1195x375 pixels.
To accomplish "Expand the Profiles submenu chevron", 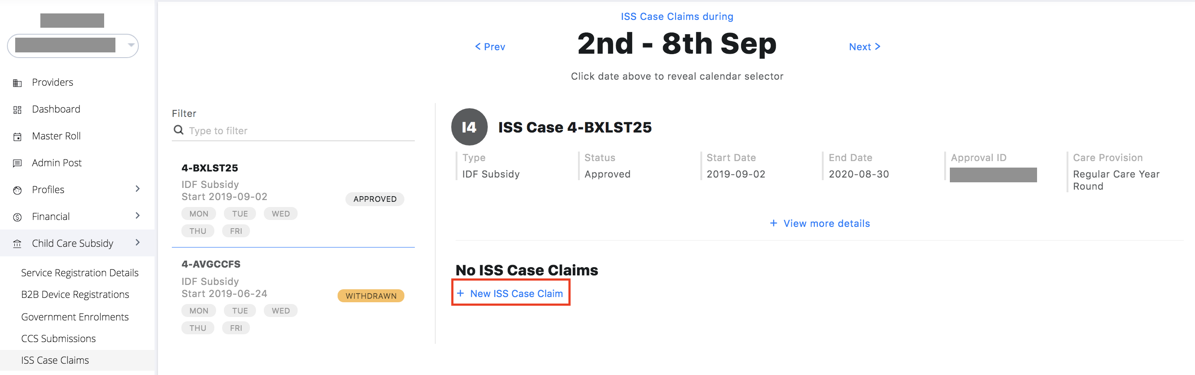I will (x=137, y=189).
